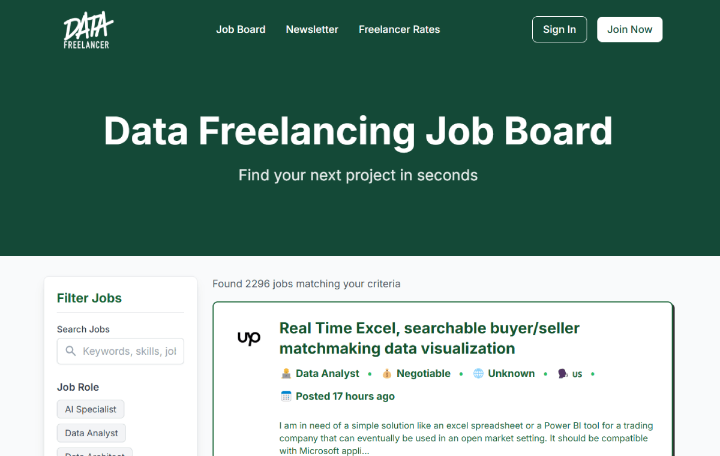Click the speaking head language icon
The height and width of the screenshot is (456, 720).
(563, 373)
